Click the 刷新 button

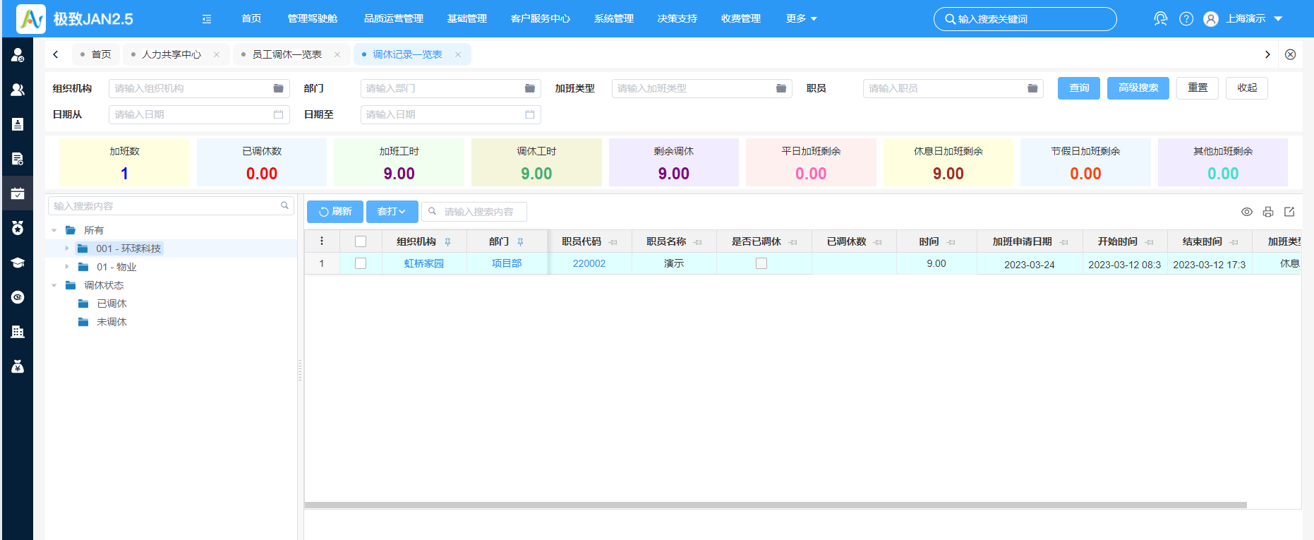click(x=335, y=212)
